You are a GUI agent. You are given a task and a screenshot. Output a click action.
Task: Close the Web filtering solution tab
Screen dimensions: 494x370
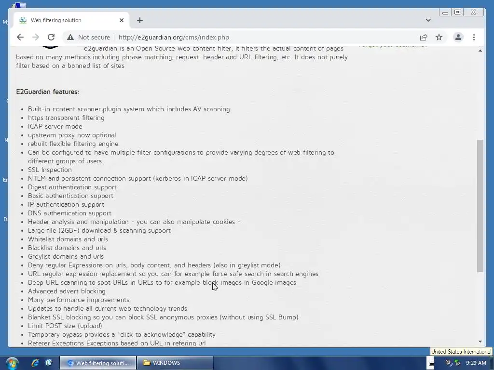coord(122,20)
